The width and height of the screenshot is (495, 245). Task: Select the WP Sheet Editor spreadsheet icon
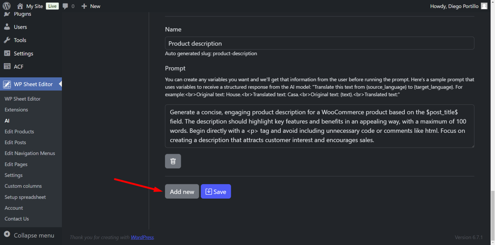point(8,84)
